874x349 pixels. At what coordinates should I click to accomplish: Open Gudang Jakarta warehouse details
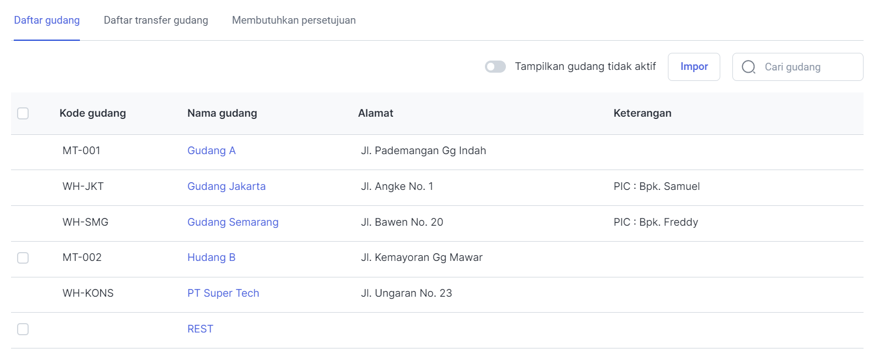tap(226, 187)
